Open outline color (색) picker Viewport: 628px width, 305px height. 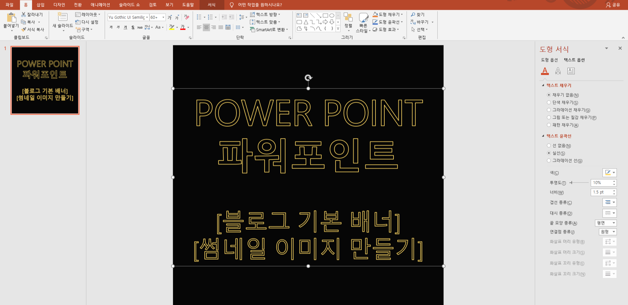coord(610,173)
